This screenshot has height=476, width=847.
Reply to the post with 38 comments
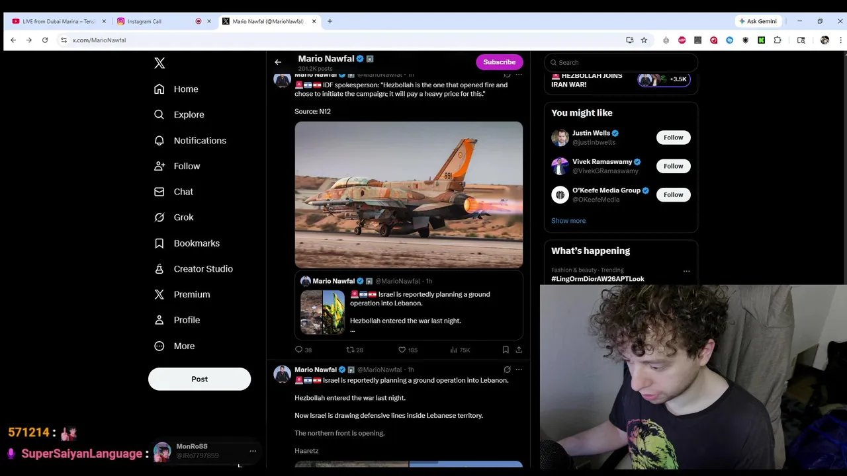pyautogui.click(x=303, y=350)
